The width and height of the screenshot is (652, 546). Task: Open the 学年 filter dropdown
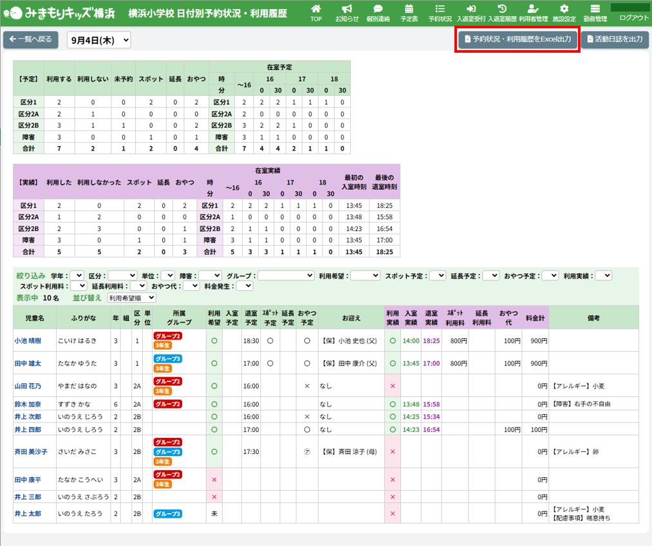(77, 275)
